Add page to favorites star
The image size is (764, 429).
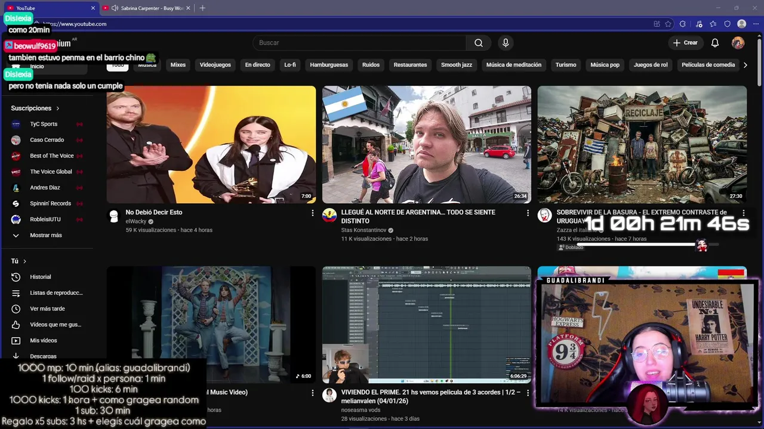(668, 24)
